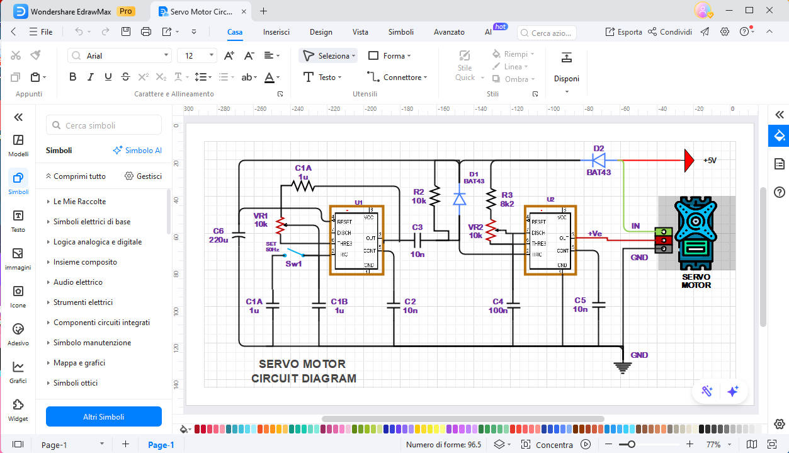The height and width of the screenshot is (453, 789).
Task: Click the Cerca azio... search box
Action: pyautogui.click(x=547, y=33)
